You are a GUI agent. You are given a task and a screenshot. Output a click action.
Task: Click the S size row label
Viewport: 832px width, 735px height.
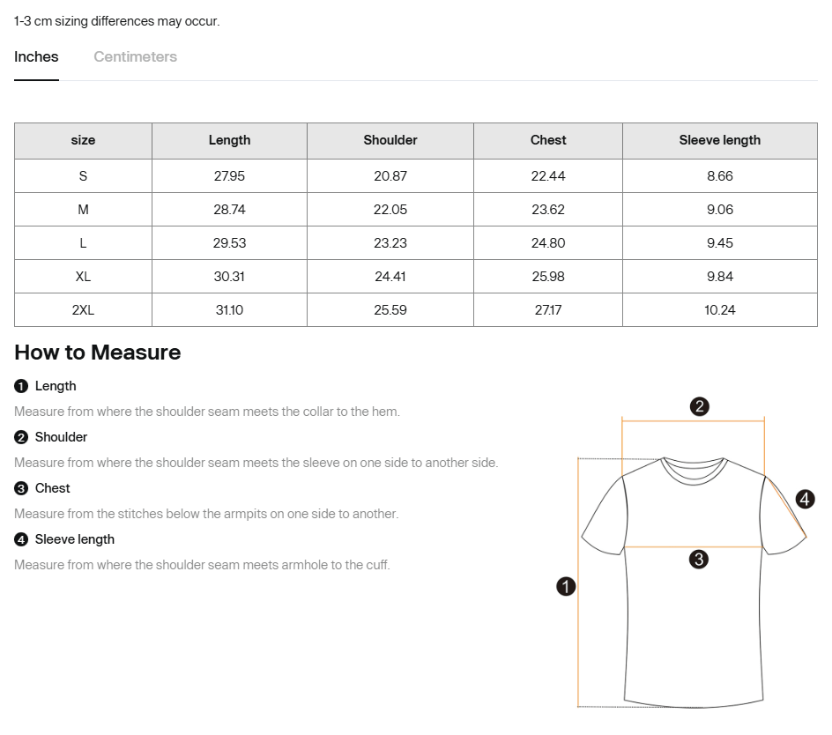[83, 176]
